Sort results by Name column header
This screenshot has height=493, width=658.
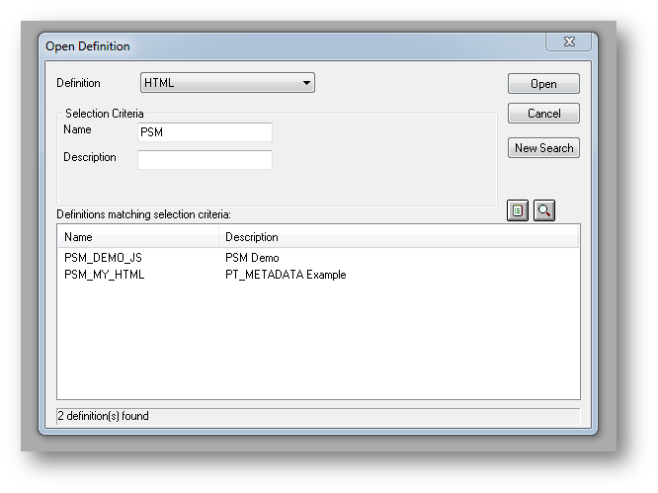click(138, 237)
